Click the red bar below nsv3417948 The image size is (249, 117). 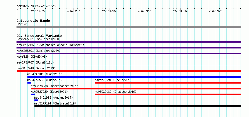129,71
